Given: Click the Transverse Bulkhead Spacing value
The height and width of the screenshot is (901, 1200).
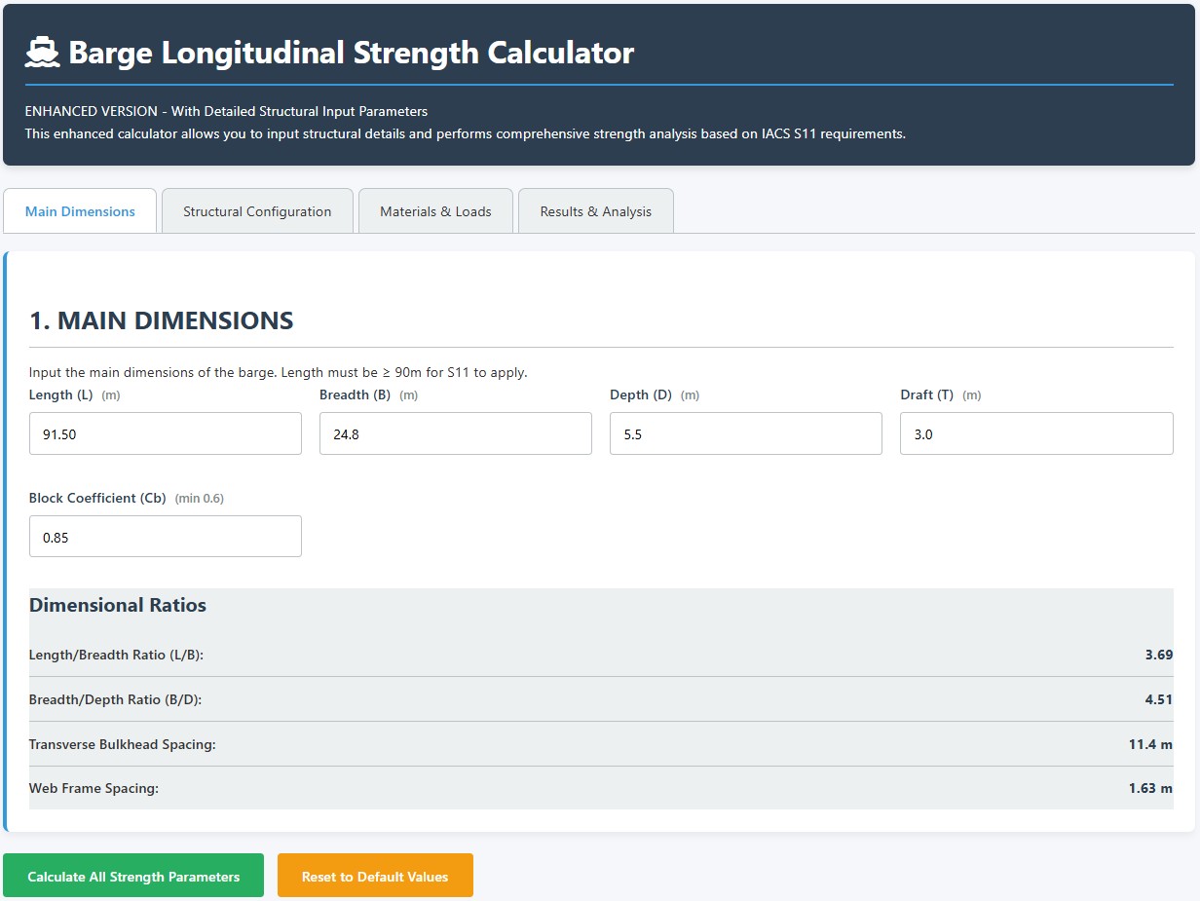Looking at the screenshot, I should (x=1149, y=744).
